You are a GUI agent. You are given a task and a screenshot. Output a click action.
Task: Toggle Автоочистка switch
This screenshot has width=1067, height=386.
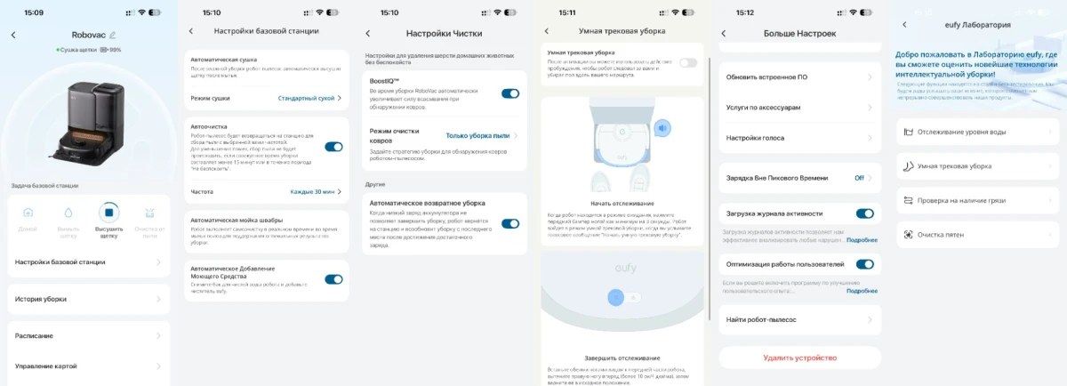(333, 147)
